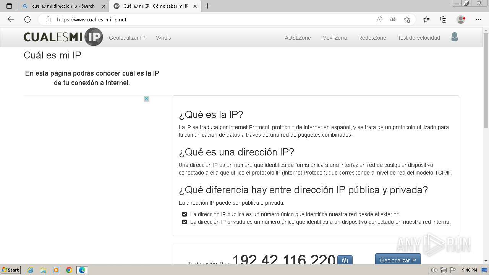Visit the MovilZona link
This screenshot has width=489, height=275.
[x=335, y=38]
